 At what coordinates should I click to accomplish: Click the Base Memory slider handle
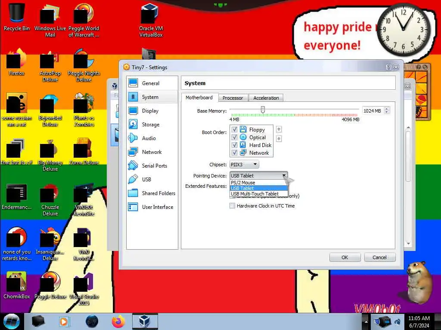click(263, 110)
